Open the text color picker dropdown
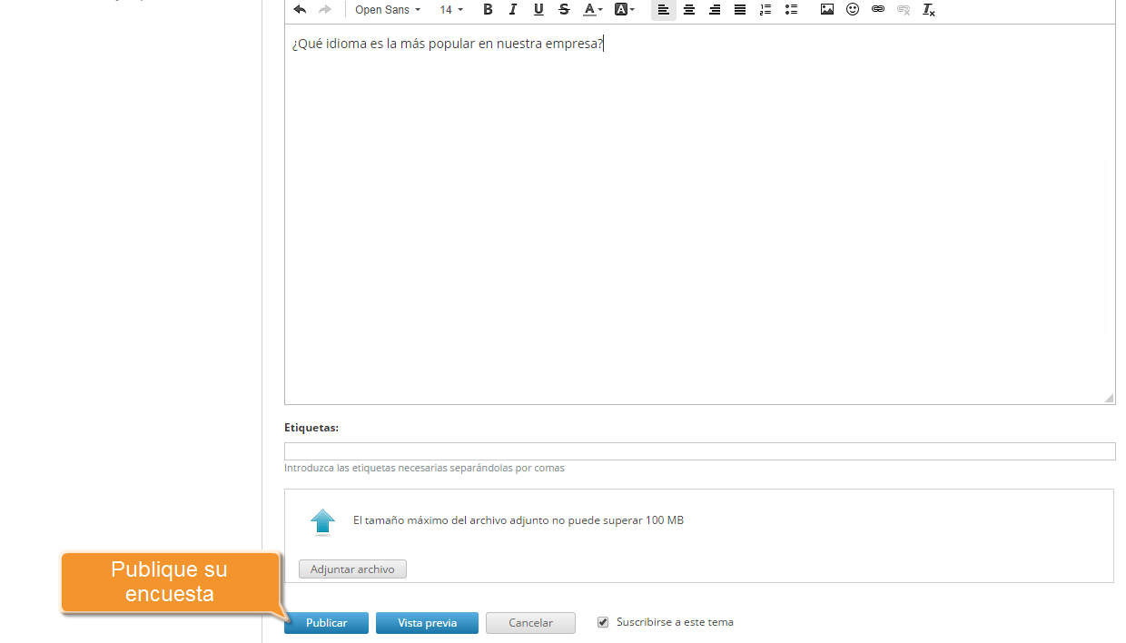This screenshot has height=643, width=1126. pos(593,9)
